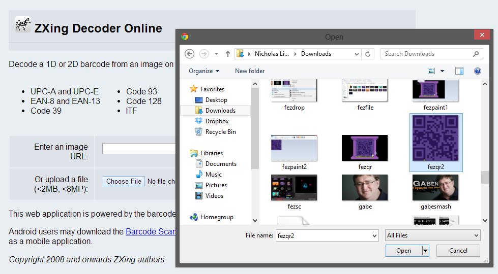
Task: Click the search magnifier icon
Action: tap(476, 54)
